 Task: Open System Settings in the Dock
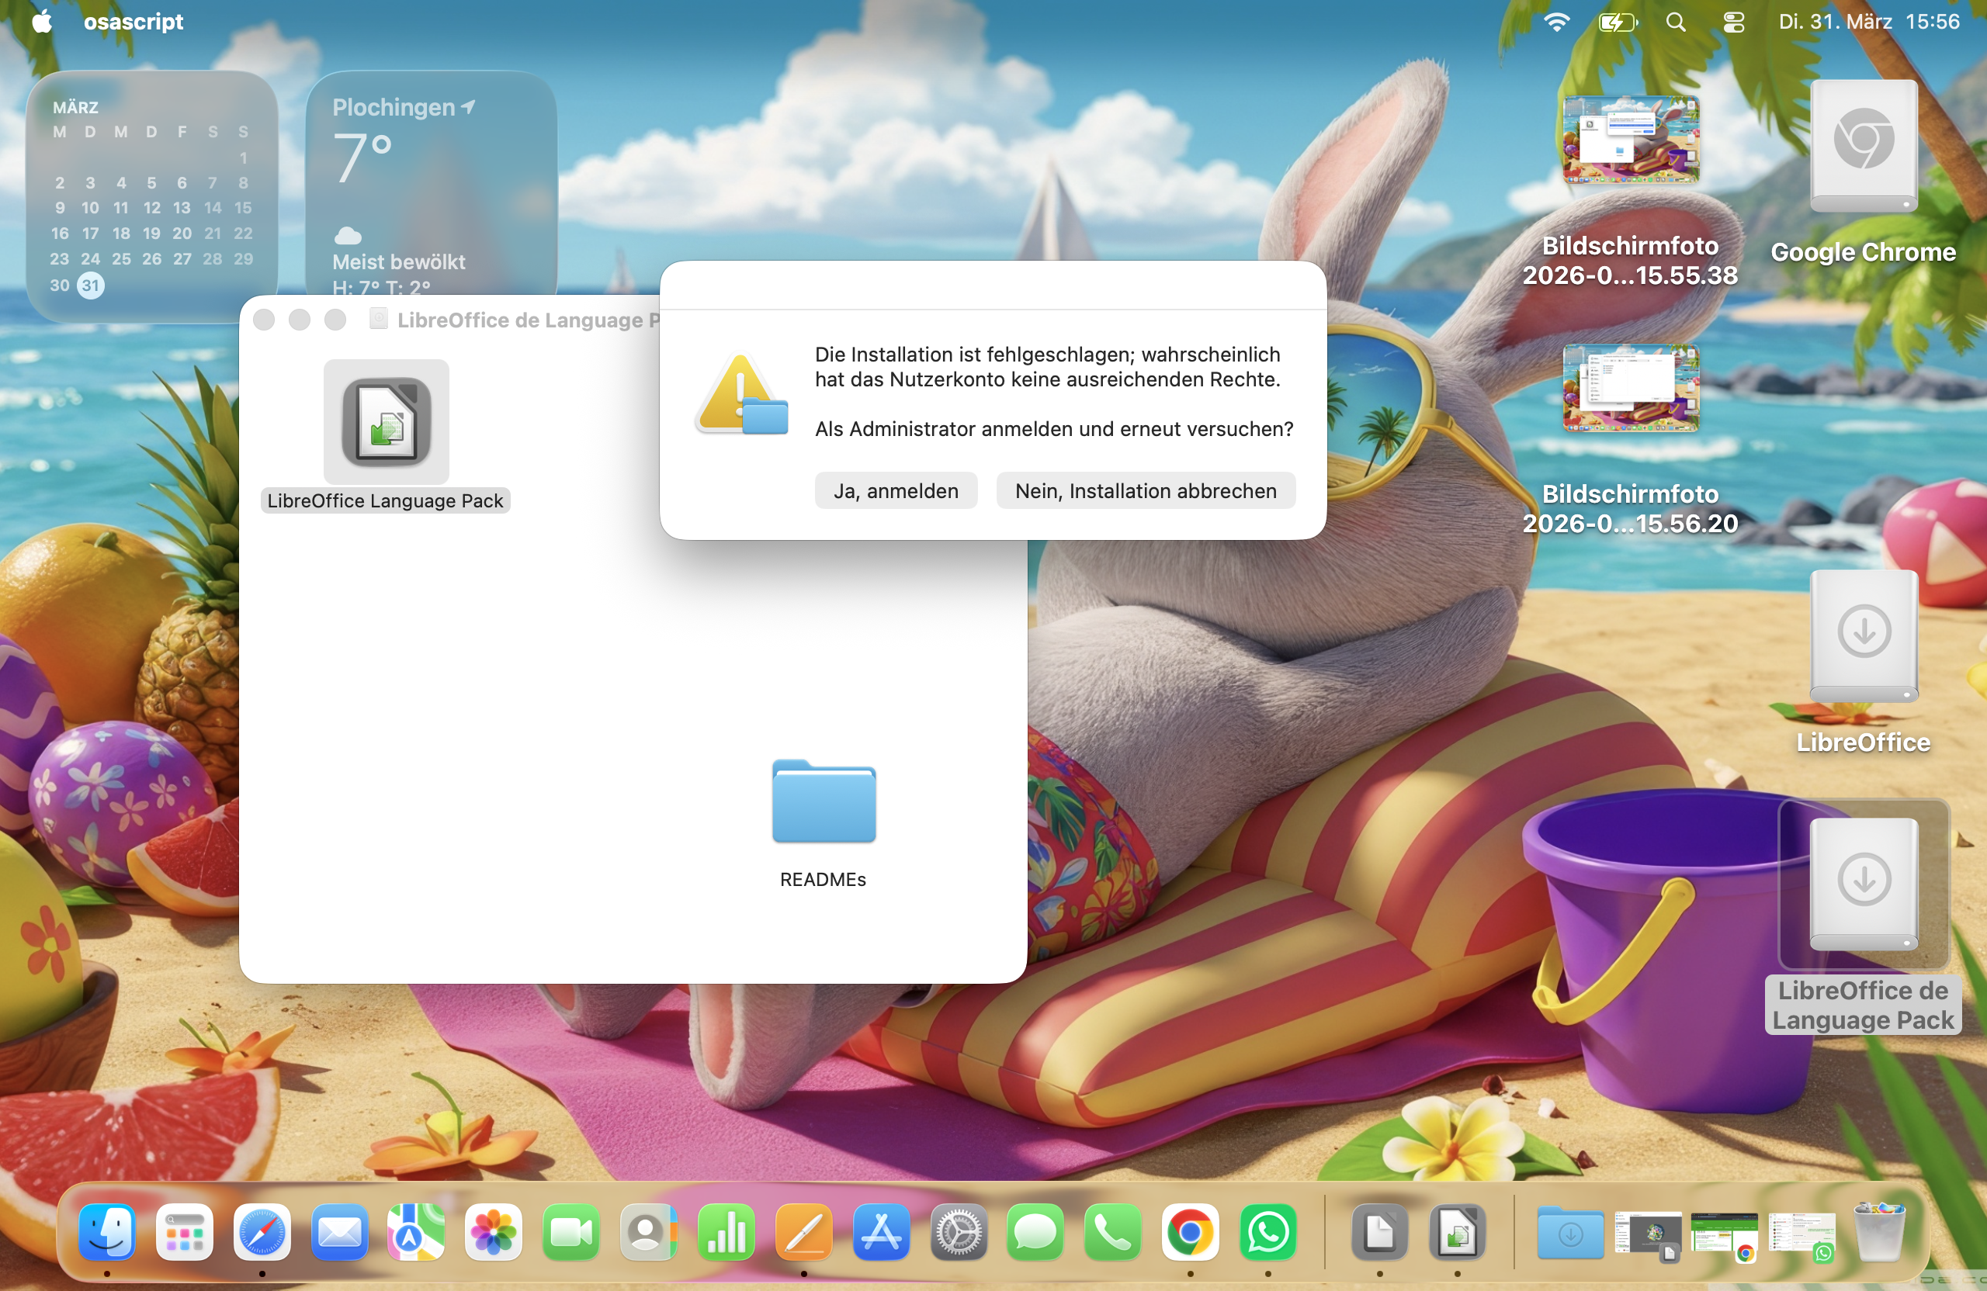(x=958, y=1232)
